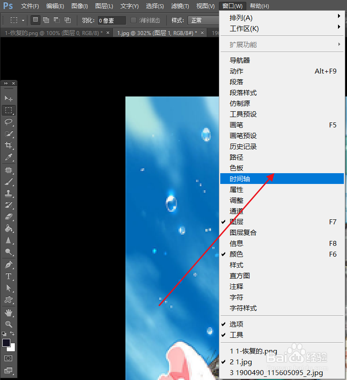The image size is (347, 380).
Task: Open 图像(I) menu
Action: click(x=80, y=6)
